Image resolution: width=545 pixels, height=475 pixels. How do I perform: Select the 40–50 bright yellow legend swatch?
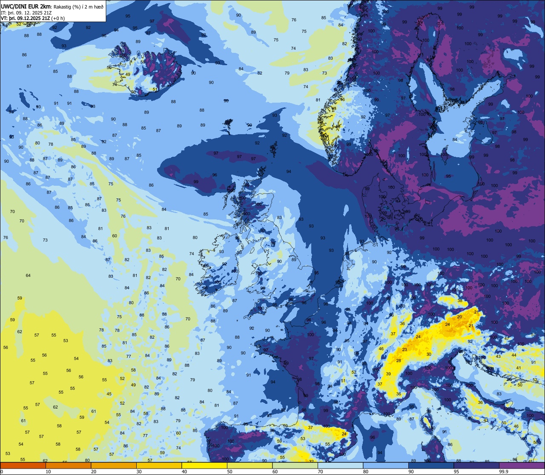(204, 465)
